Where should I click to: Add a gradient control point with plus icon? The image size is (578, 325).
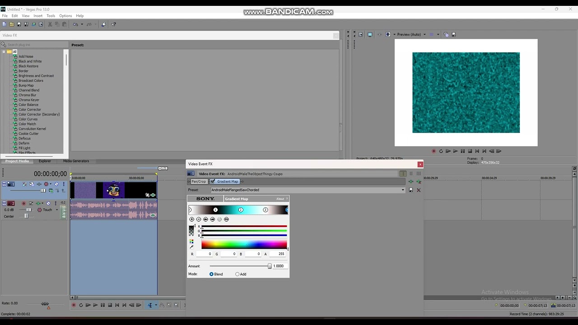pos(191,219)
